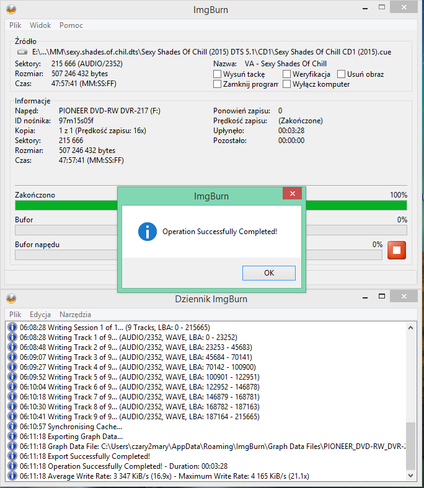
Task: Click the ImgBurn flame icon in main title bar
Action: pos(11,10)
